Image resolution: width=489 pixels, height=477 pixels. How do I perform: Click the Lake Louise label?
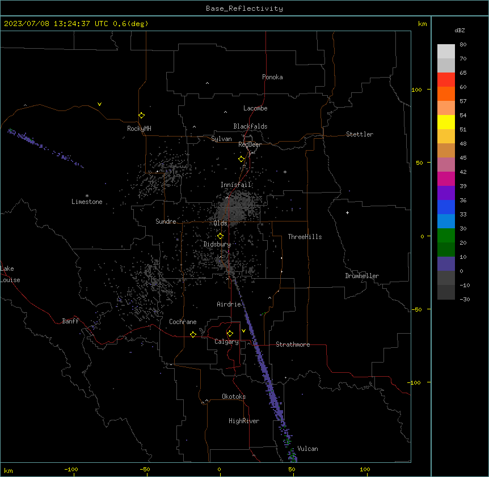point(10,274)
